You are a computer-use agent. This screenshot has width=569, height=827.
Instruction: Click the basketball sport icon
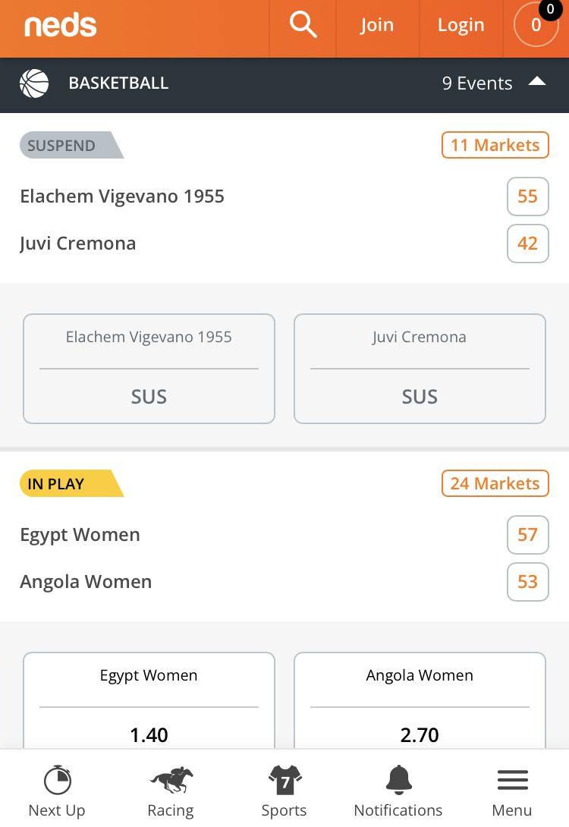tap(34, 83)
